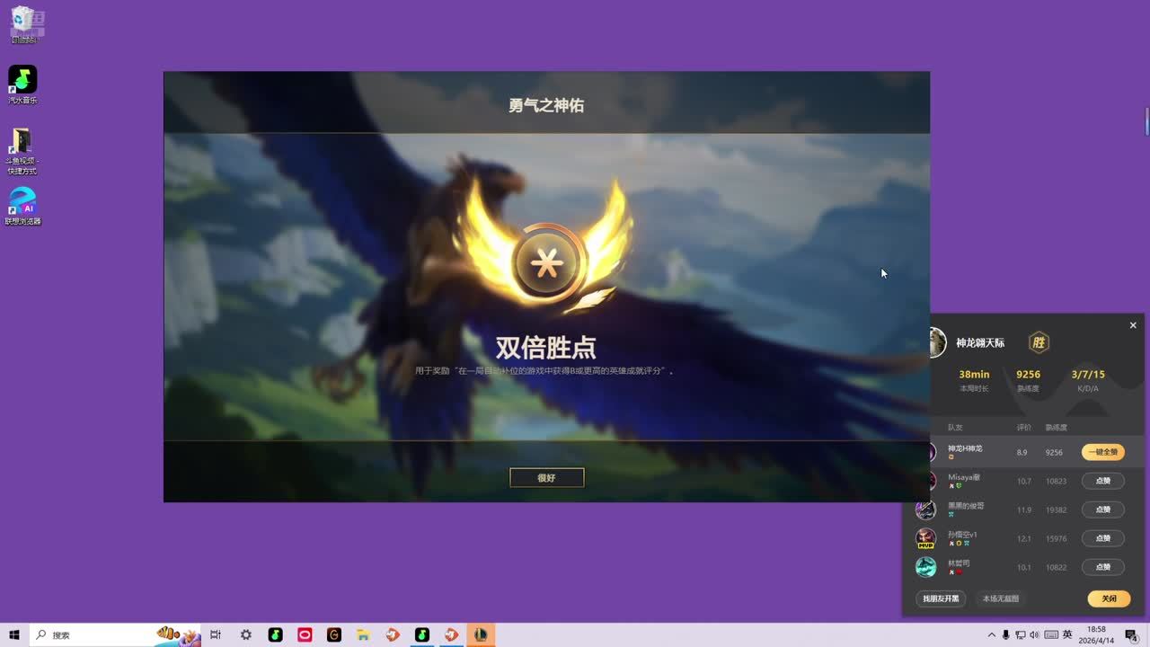Click the 8.9 rating value
Screen dimensions: 1150x647
(1022, 453)
